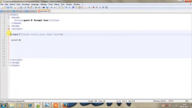Click the UTF-8 encoding status field
This screenshot has height=108, width=192.
171,101
